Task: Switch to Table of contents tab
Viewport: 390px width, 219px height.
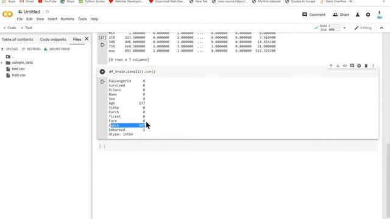Action: [x=18, y=39]
